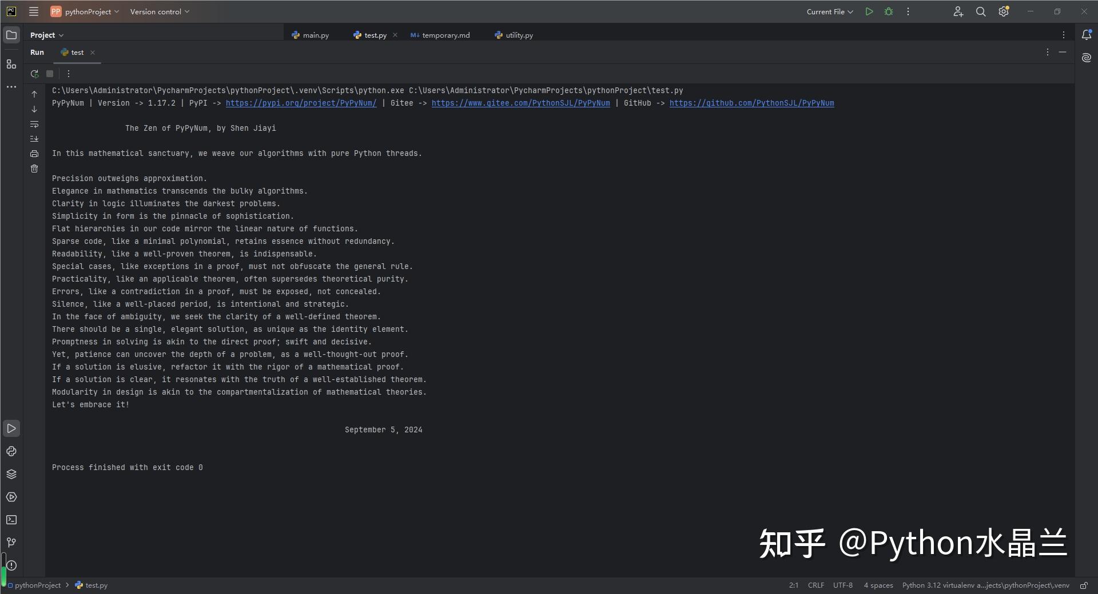
Task: Open IDE settings via gear icon
Action: [1004, 11]
